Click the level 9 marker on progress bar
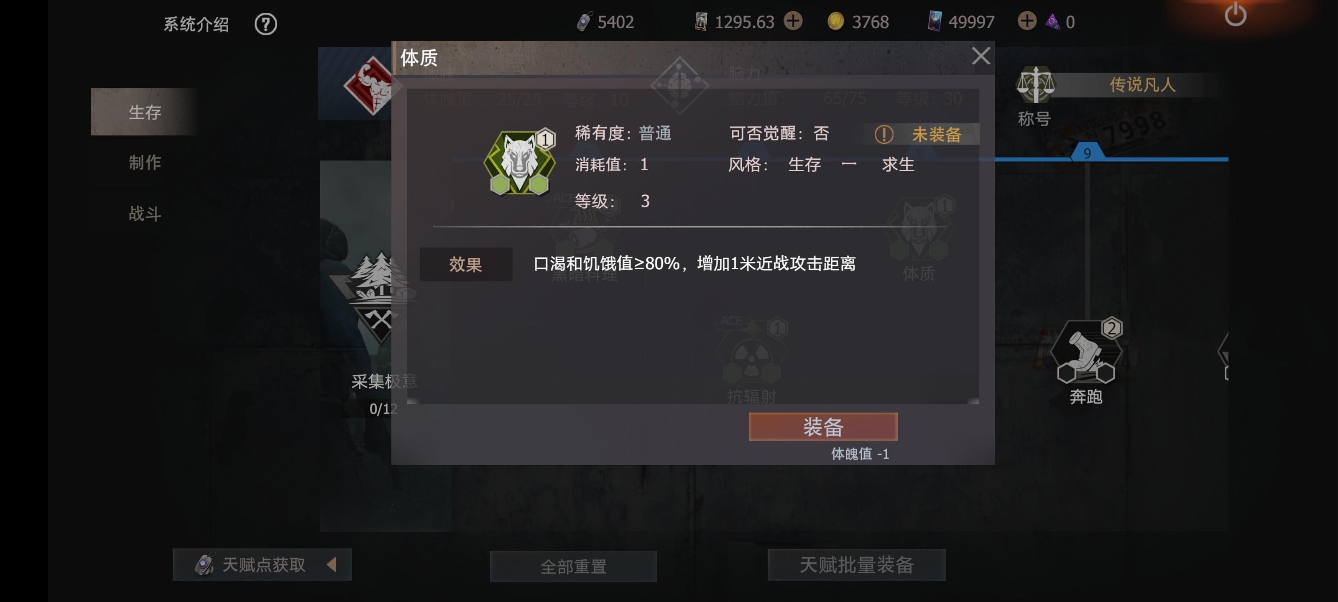Image resolution: width=1338 pixels, height=602 pixels. pos(1087,153)
